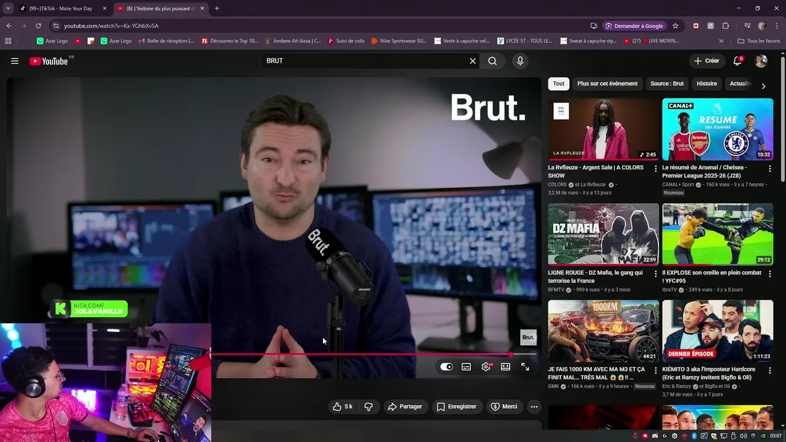Click the Enregistrer button
The image size is (786, 442).
[457, 406]
